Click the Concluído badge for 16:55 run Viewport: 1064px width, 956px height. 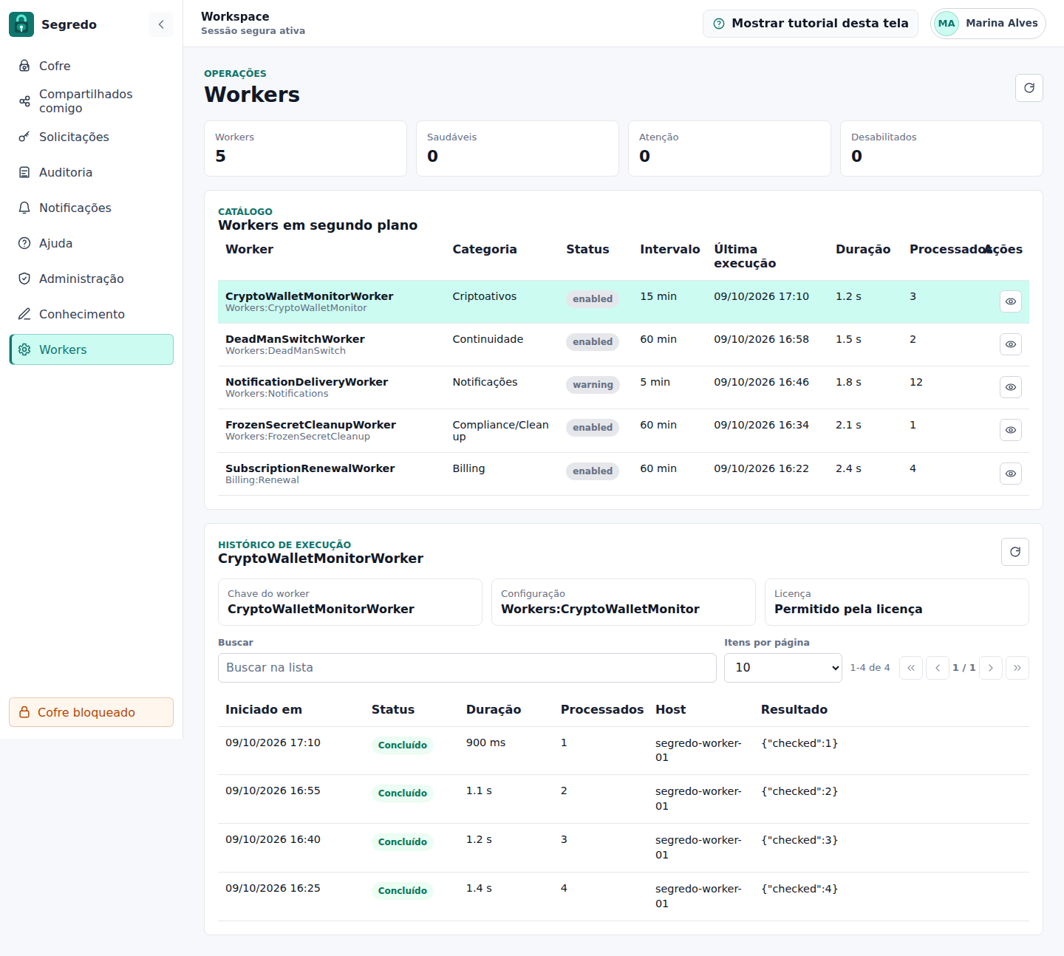click(x=403, y=793)
